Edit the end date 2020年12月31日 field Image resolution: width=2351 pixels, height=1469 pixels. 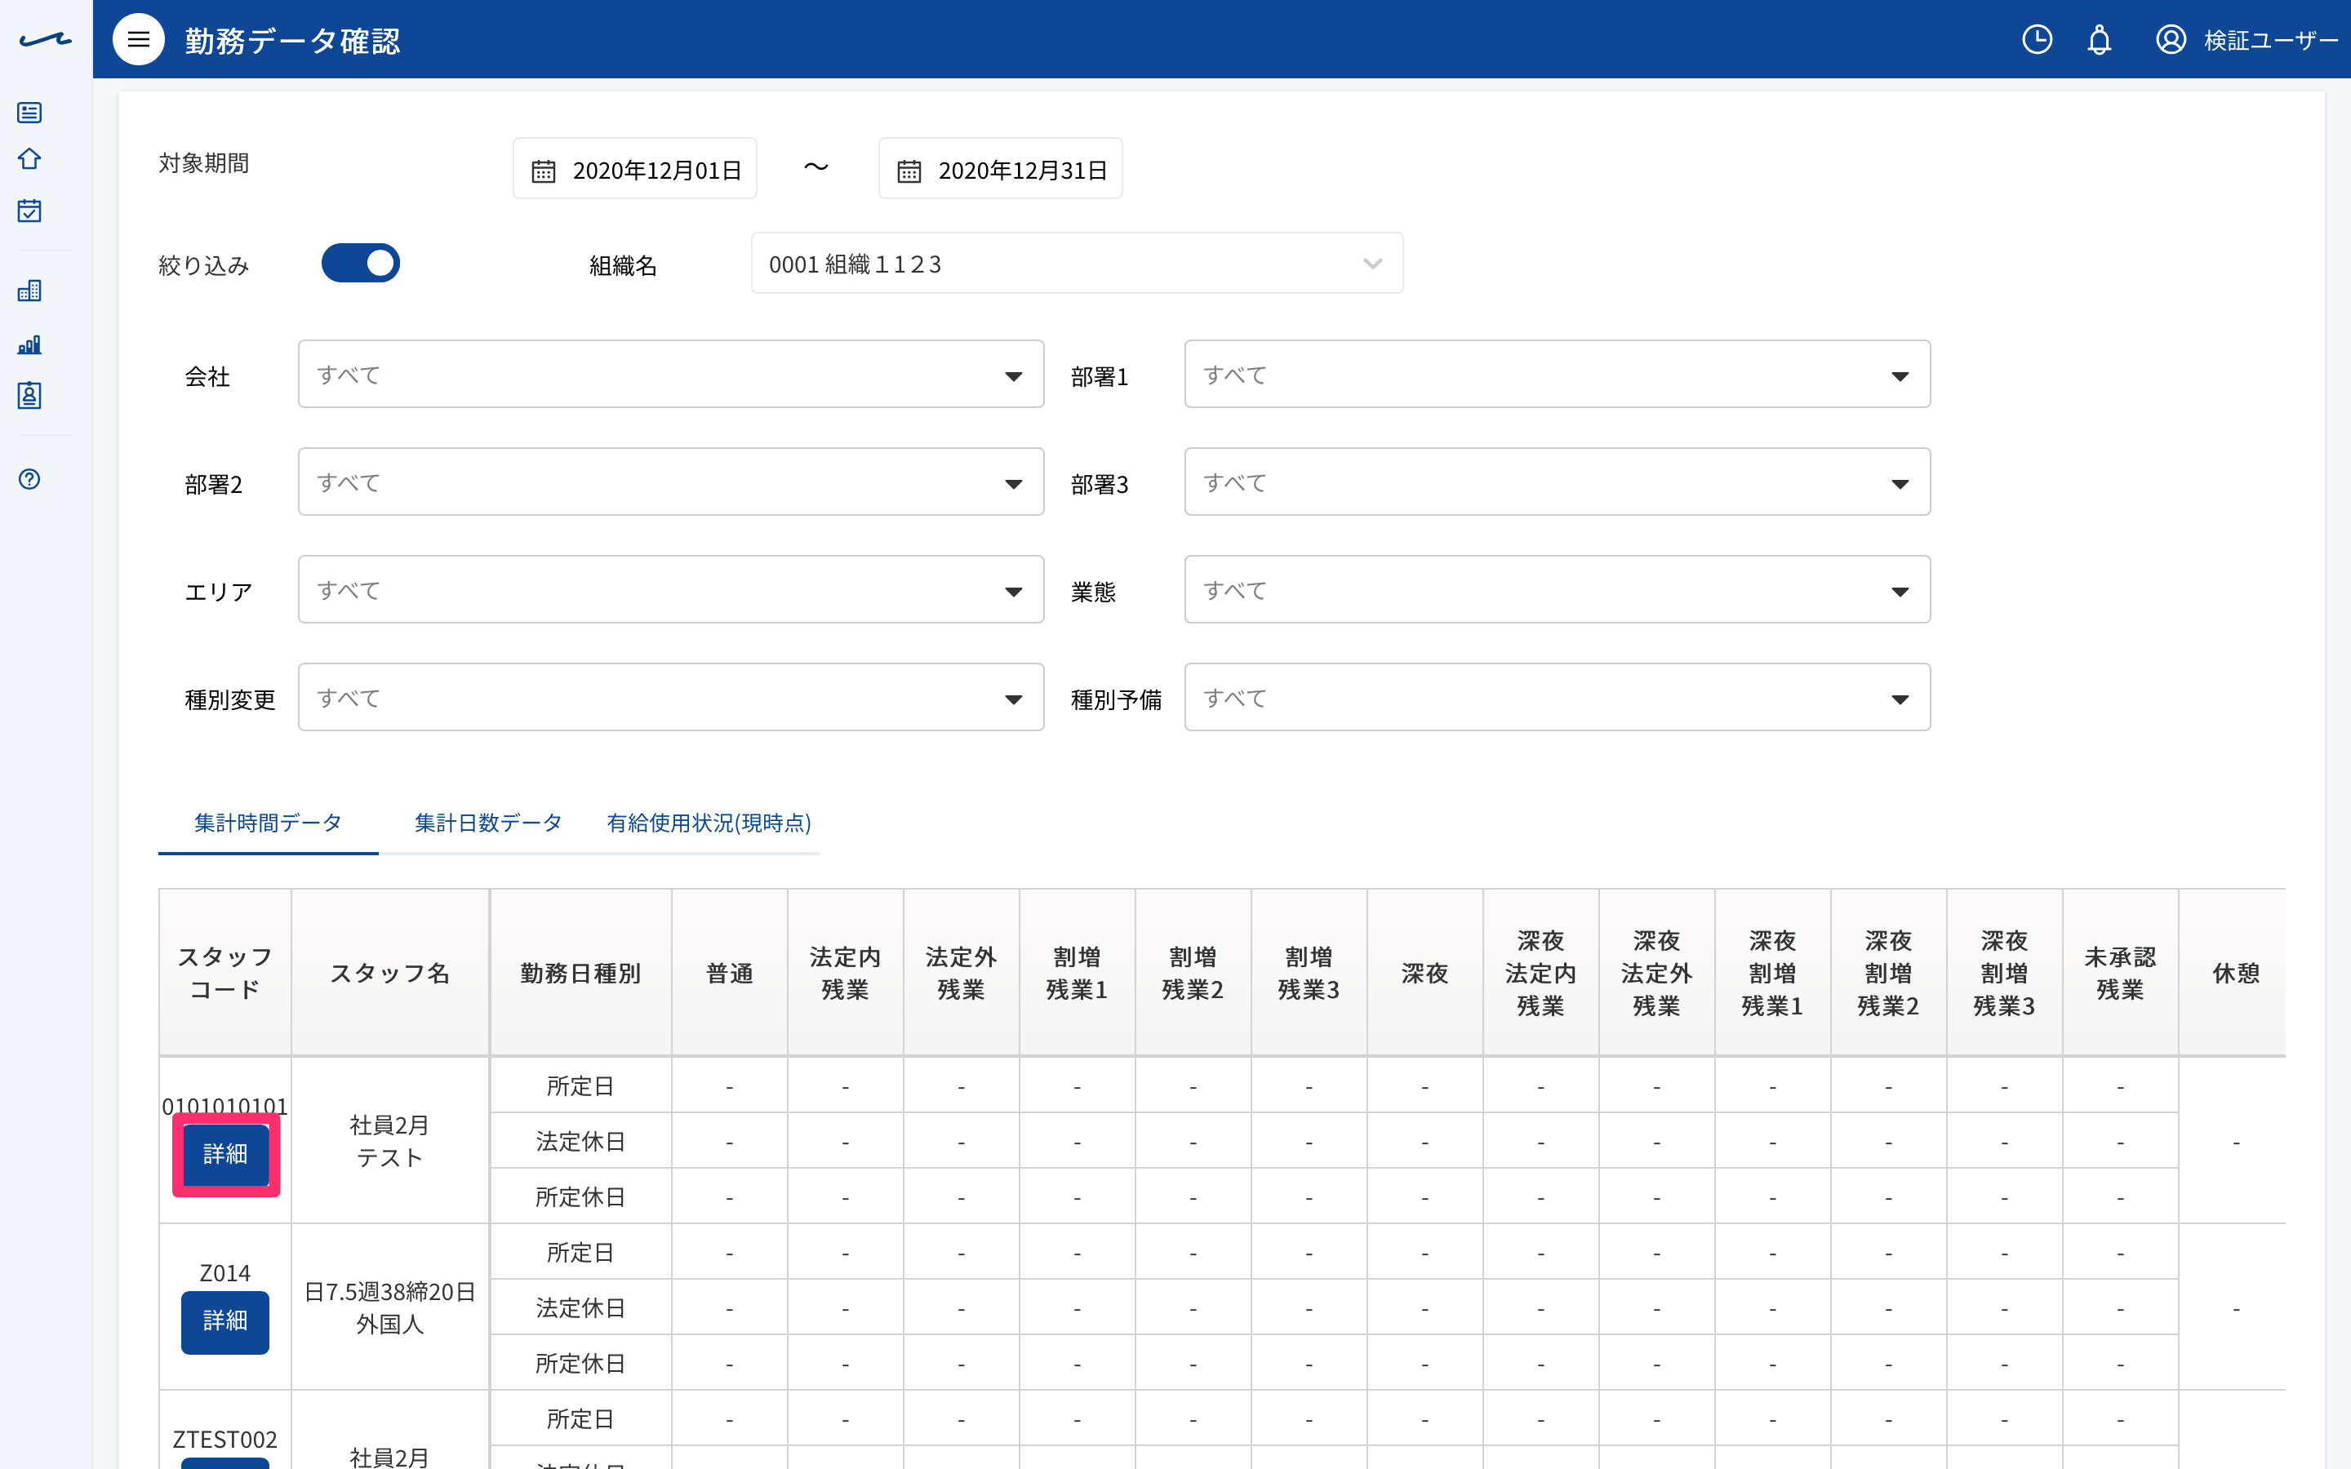point(1000,169)
